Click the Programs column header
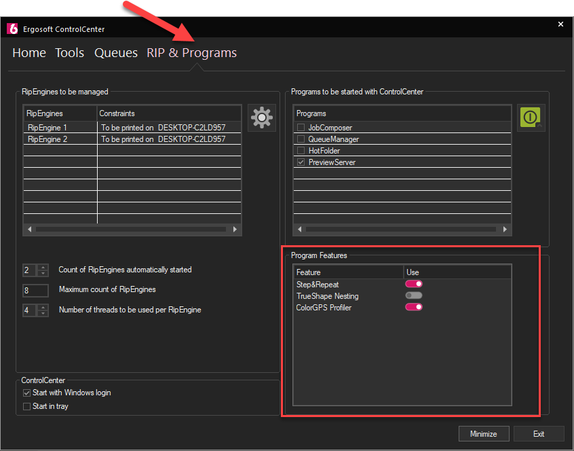Screen dimensions: 574x451 pos(402,113)
